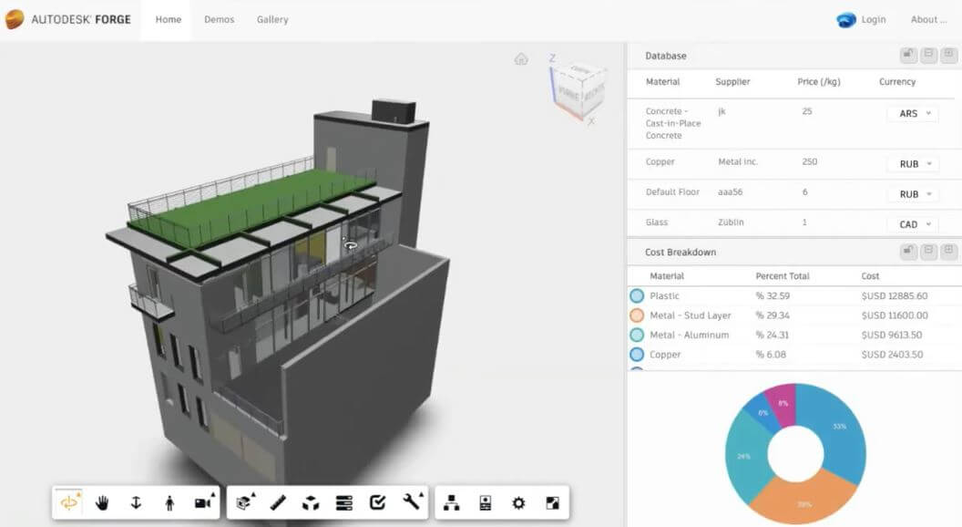Click the Login button
Viewport: 962px width, 527px height.
(872, 18)
